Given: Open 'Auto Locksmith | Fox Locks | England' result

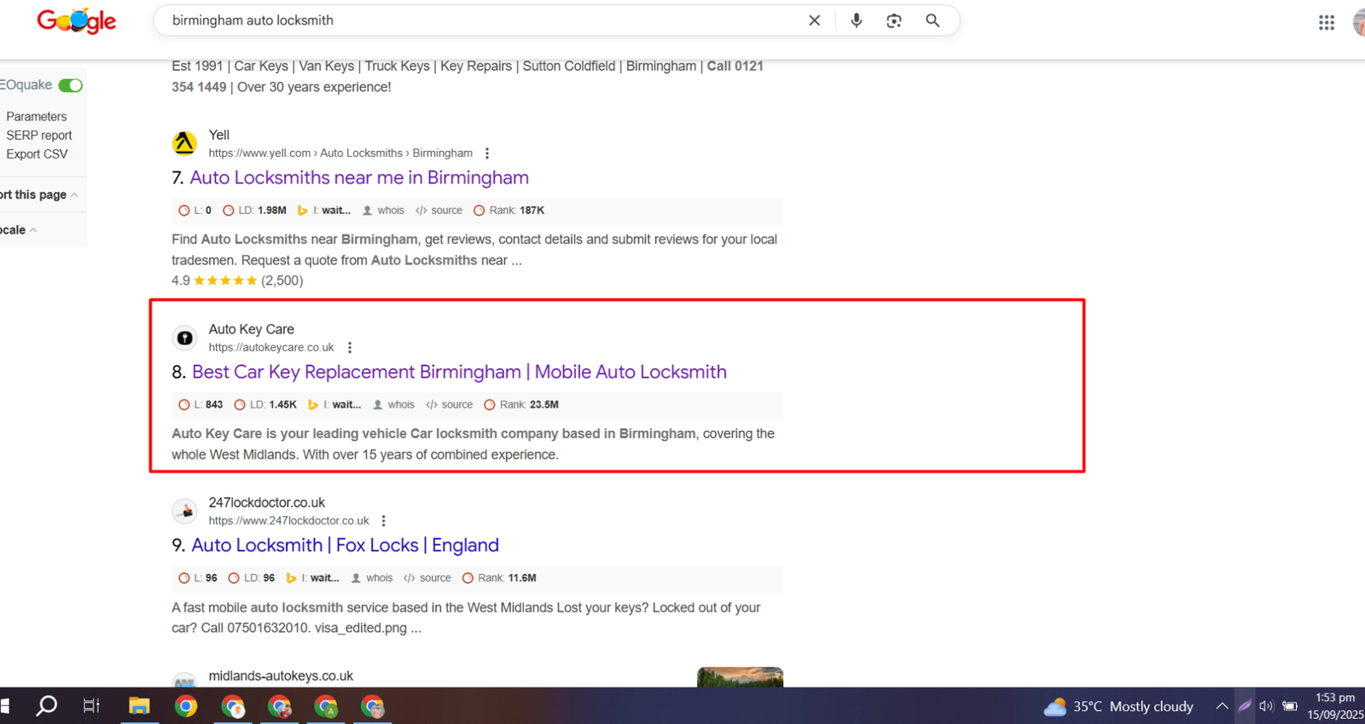Looking at the screenshot, I should point(345,545).
